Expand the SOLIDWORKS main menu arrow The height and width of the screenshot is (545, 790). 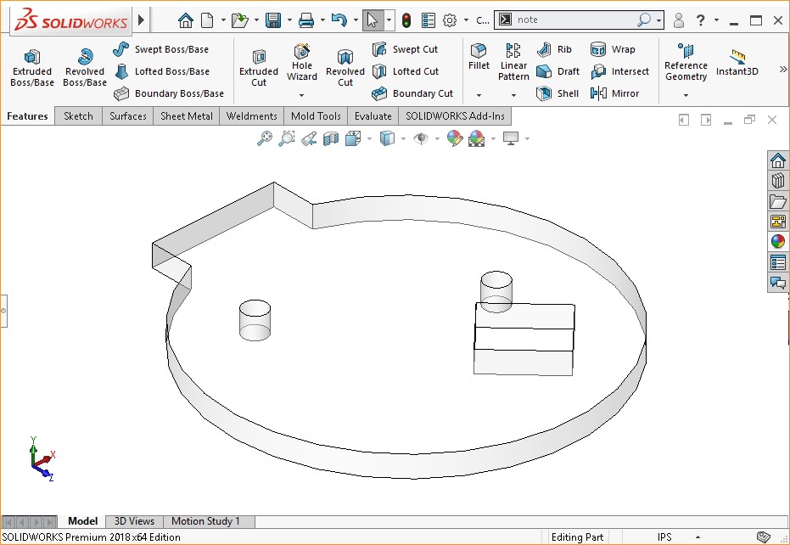(142, 20)
